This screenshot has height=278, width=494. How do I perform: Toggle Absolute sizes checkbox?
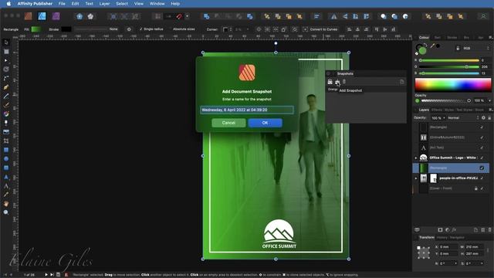(182, 29)
